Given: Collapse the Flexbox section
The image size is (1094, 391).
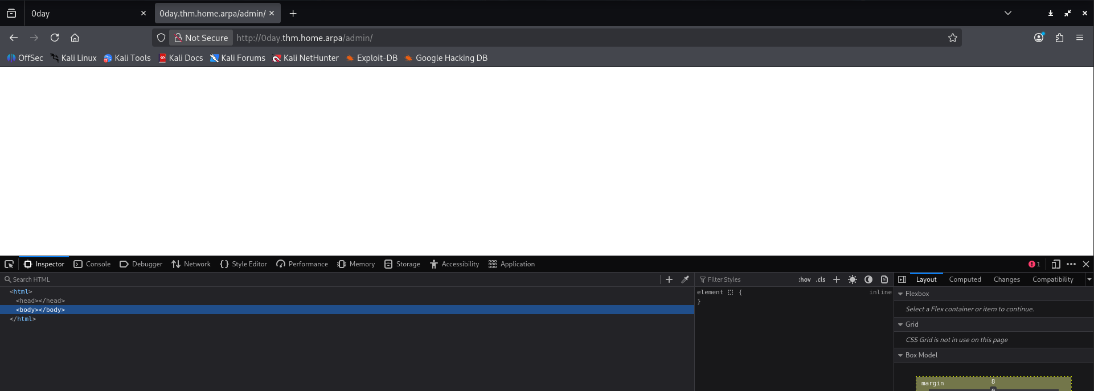Looking at the screenshot, I should pos(900,294).
